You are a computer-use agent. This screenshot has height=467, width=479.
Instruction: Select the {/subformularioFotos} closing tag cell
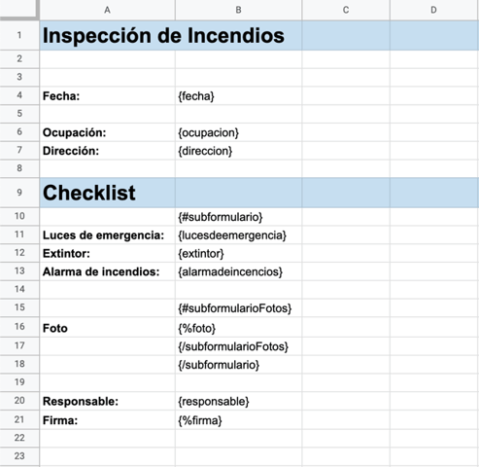point(238,346)
